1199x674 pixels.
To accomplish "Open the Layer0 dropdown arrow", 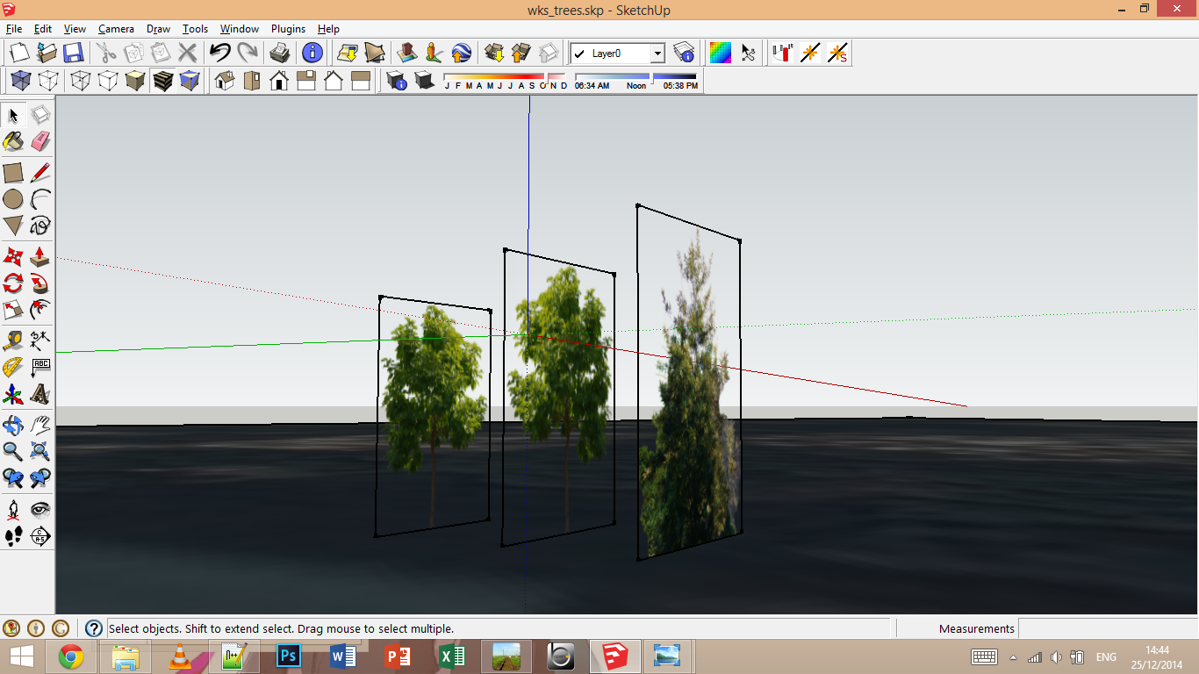I will [657, 54].
